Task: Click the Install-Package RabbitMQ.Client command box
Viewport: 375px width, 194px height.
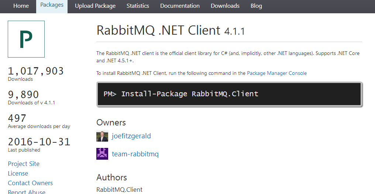Action: coord(229,94)
